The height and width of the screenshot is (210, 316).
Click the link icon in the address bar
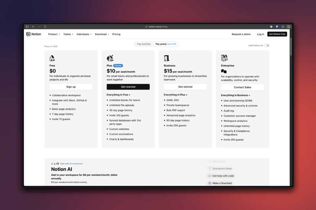[x=146, y=27]
